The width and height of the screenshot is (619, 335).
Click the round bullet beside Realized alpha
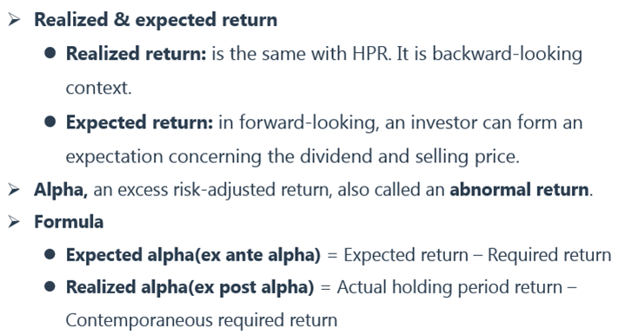(50, 286)
